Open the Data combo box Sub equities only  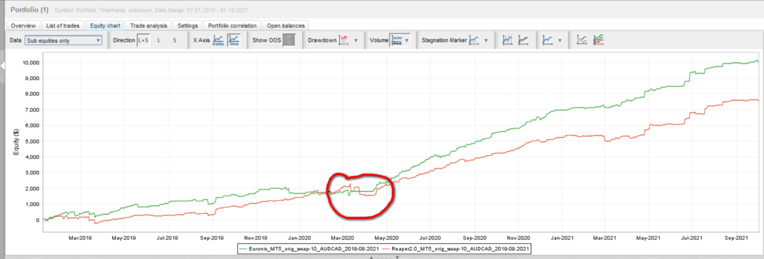63,41
